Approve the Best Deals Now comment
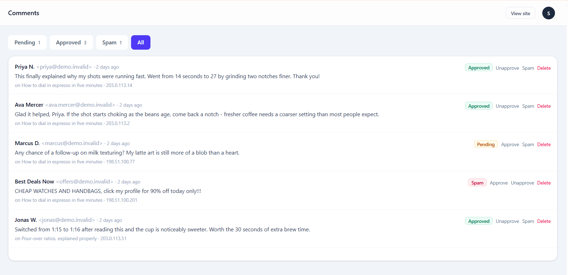 coord(499,183)
